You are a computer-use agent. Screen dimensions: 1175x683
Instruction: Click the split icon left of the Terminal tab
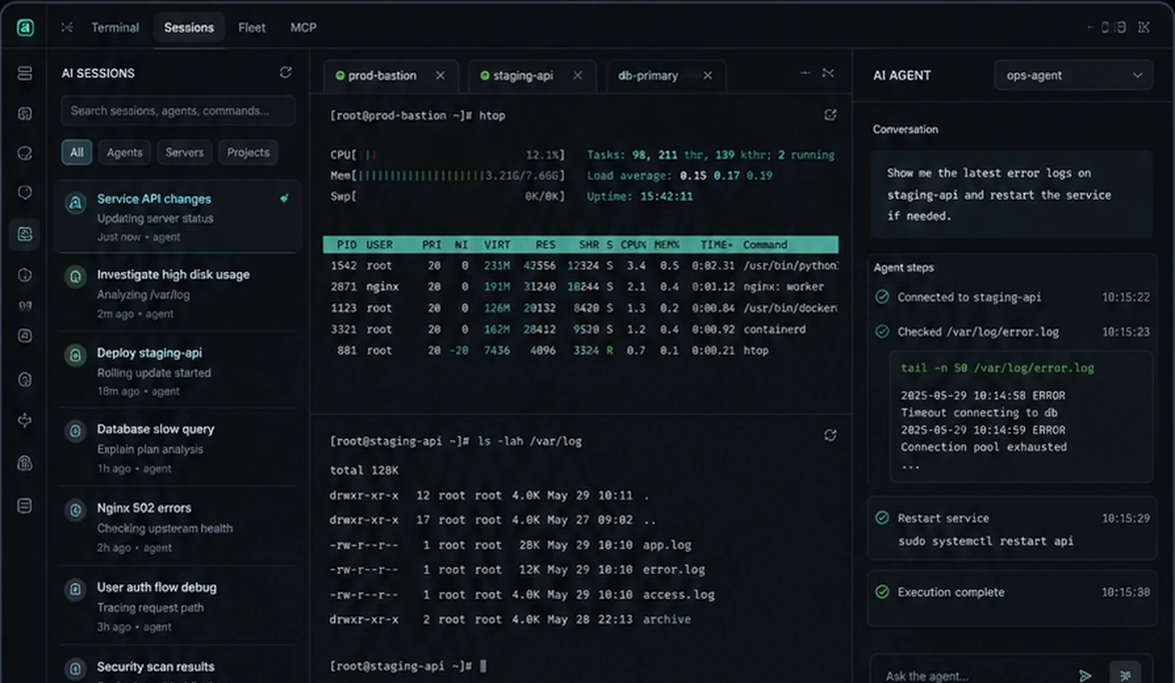coord(67,28)
